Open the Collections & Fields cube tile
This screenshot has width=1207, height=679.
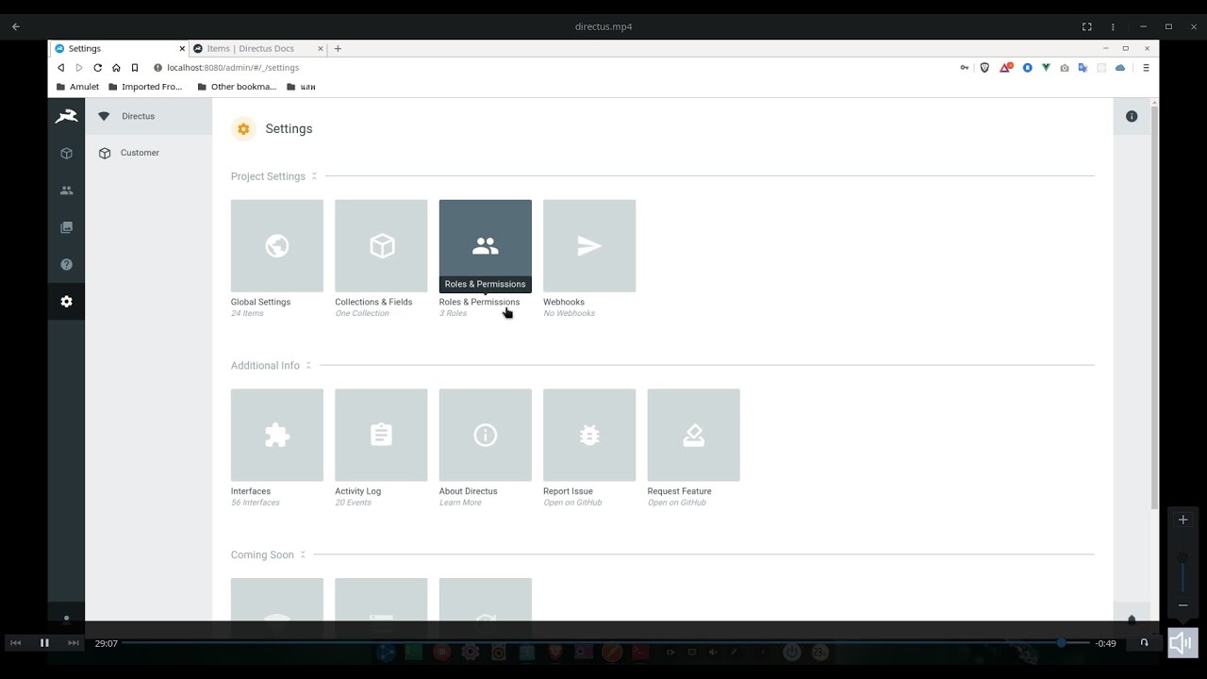(381, 246)
